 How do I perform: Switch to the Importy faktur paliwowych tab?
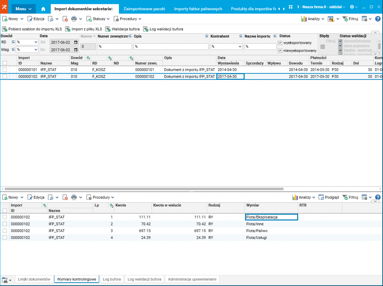point(198,9)
